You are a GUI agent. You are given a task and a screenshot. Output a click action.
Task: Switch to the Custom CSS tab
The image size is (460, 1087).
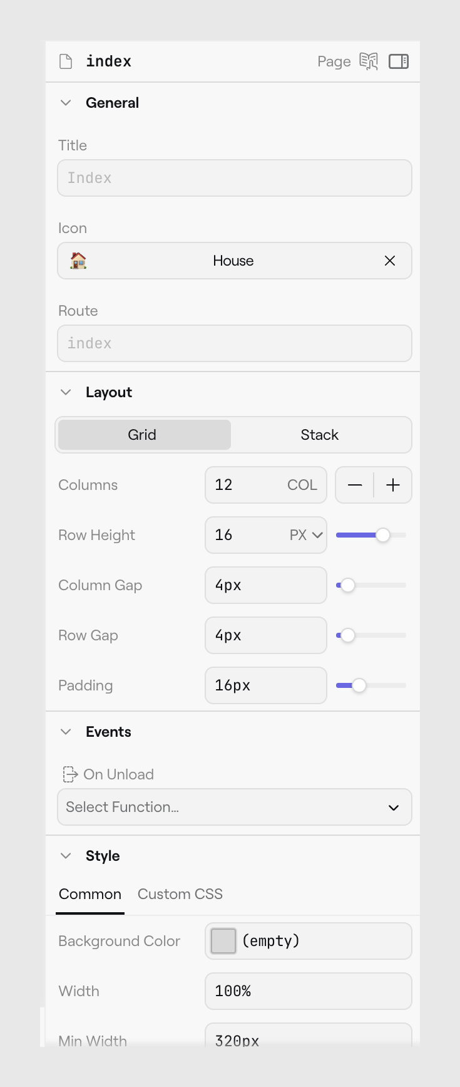(x=180, y=894)
